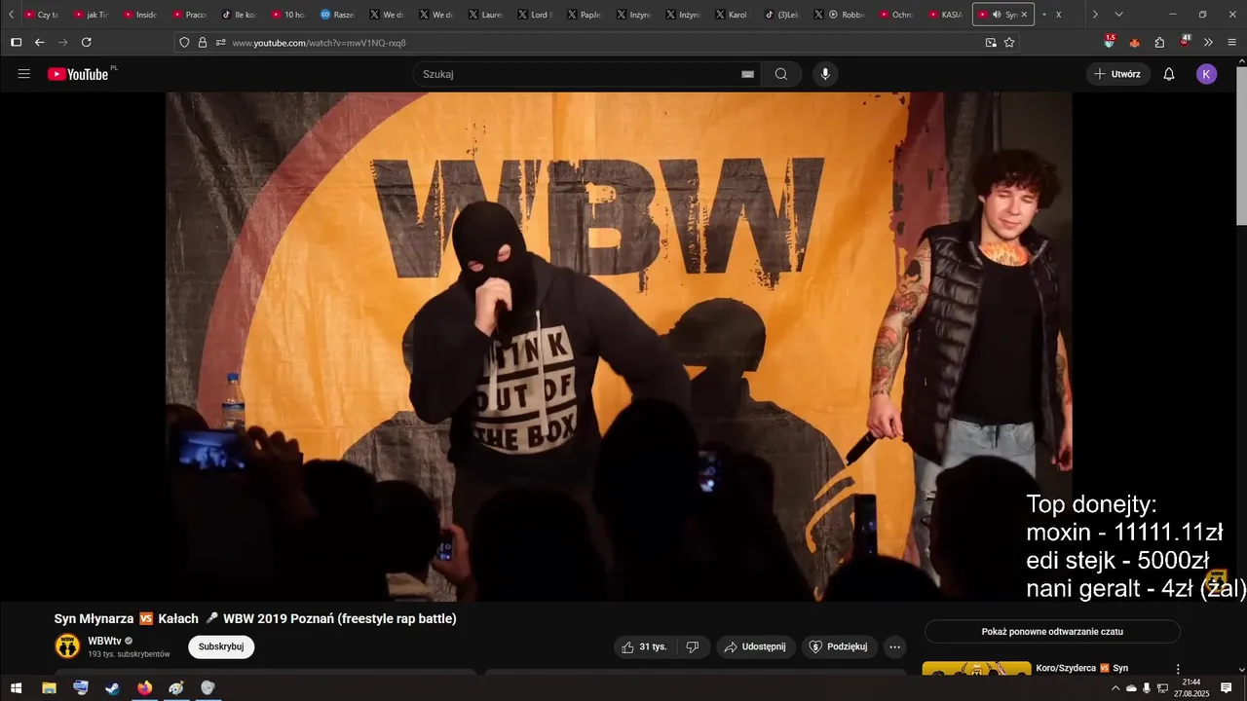Open the extensions puzzle icon
The image size is (1247, 701).
pyautogui.click(x=1159, y=43)
